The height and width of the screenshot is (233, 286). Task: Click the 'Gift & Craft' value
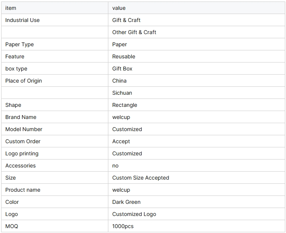(126, 20)
